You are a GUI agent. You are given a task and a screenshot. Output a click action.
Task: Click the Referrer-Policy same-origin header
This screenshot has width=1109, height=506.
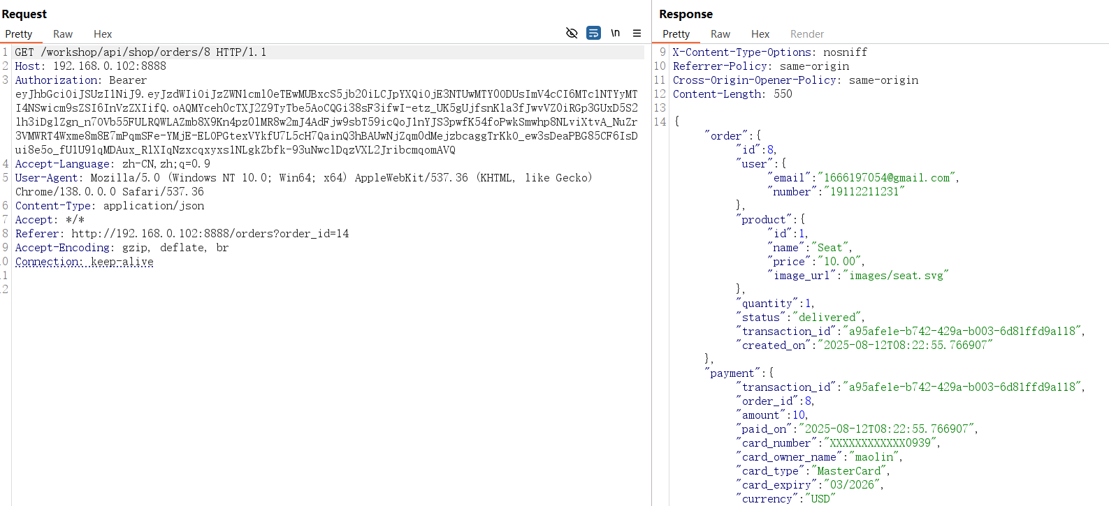[x=761, y=66]
